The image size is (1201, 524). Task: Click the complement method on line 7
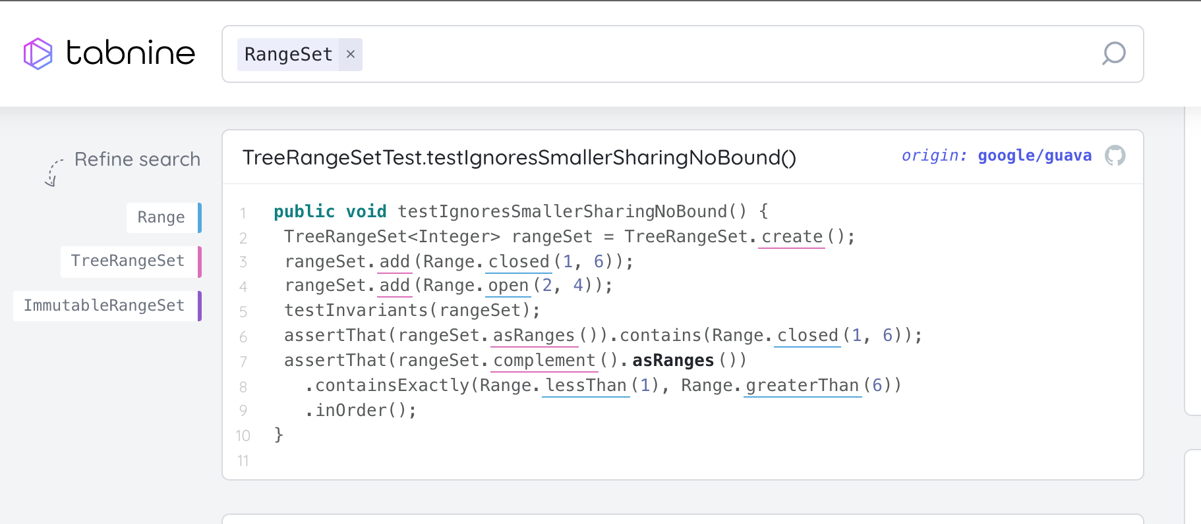[544, 360]
